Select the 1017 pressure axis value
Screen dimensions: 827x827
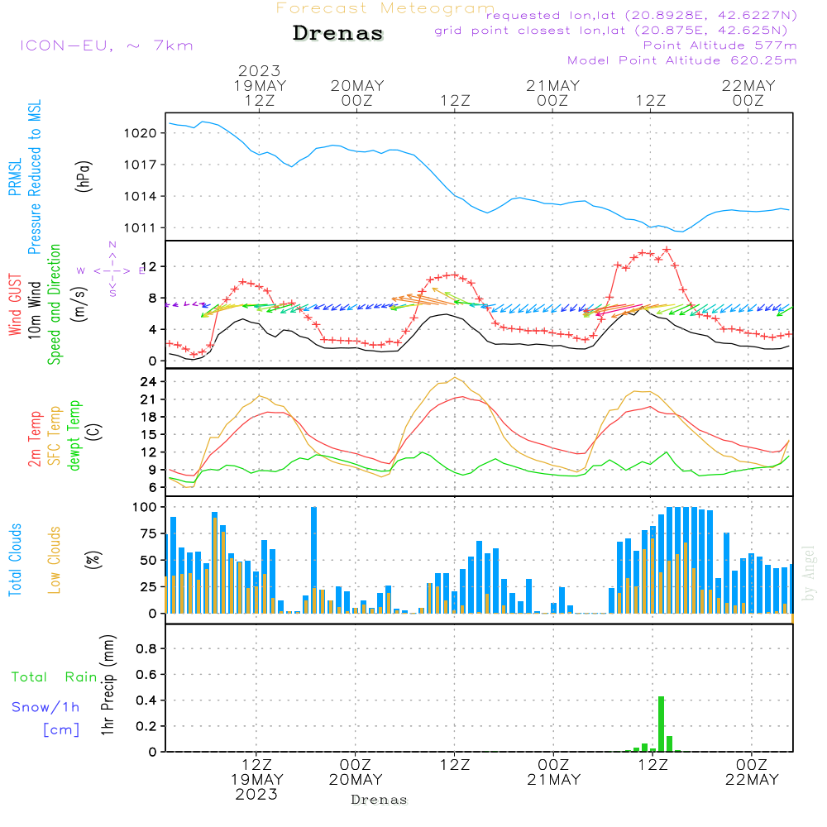pyautogui.click(x=141, y=165)
